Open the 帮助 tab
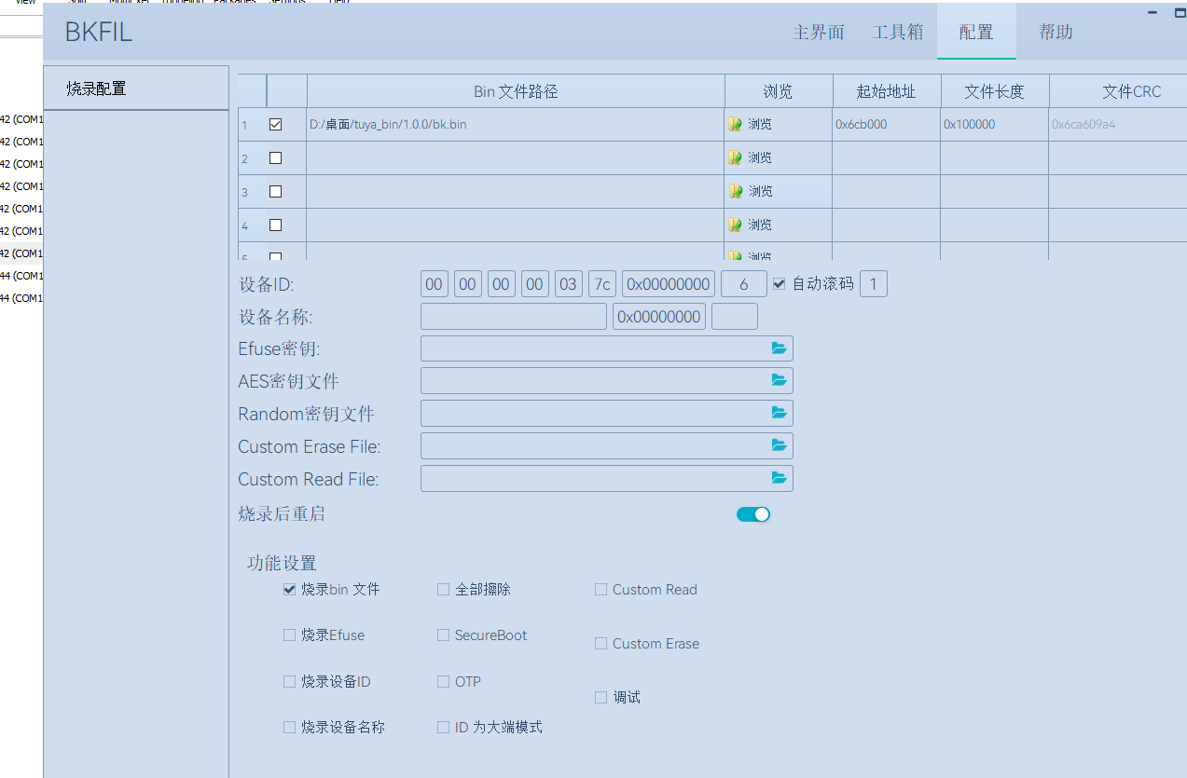The image size is (1187, 778). coord(1056,32)
